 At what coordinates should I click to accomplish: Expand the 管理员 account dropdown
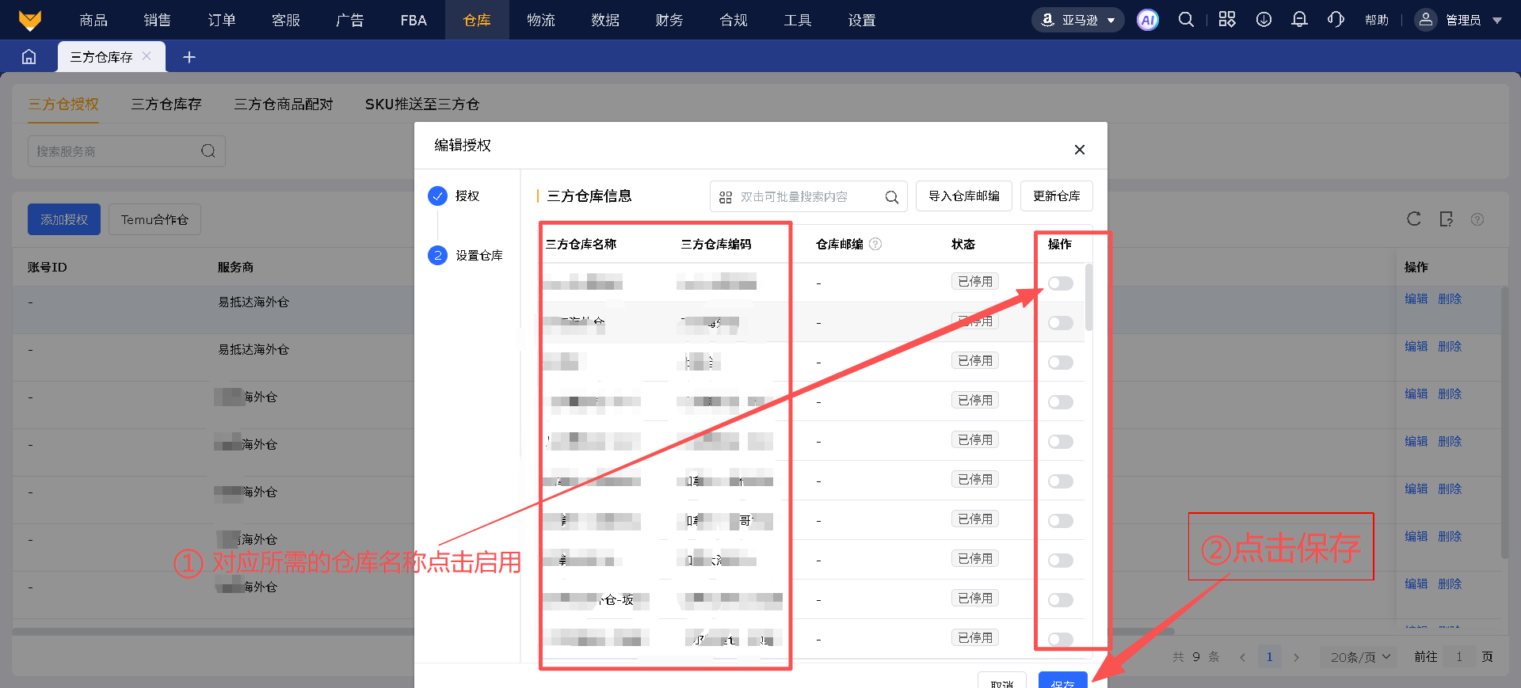click(x=1497, y=21)
